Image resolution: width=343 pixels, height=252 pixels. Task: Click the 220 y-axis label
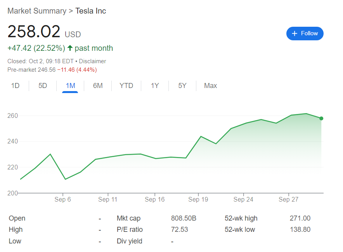pyautogui.click(x=12, y=167)
